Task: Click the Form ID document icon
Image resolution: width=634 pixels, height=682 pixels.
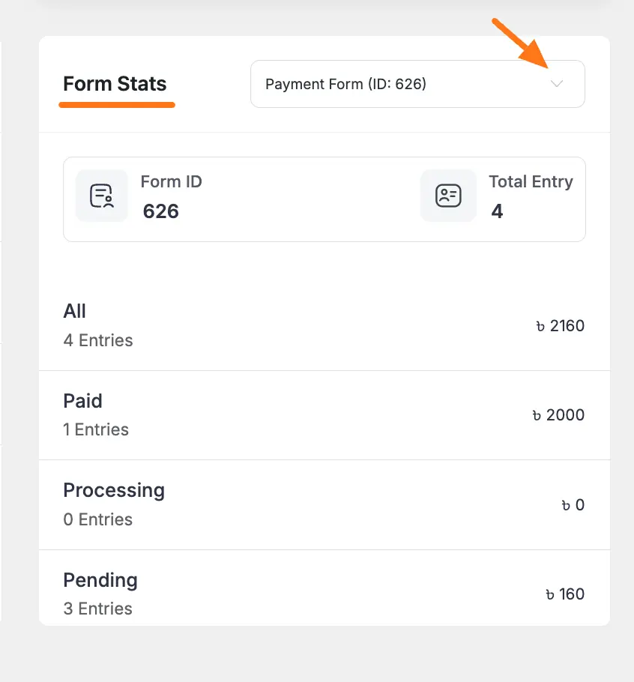Action: coord(102,196)
